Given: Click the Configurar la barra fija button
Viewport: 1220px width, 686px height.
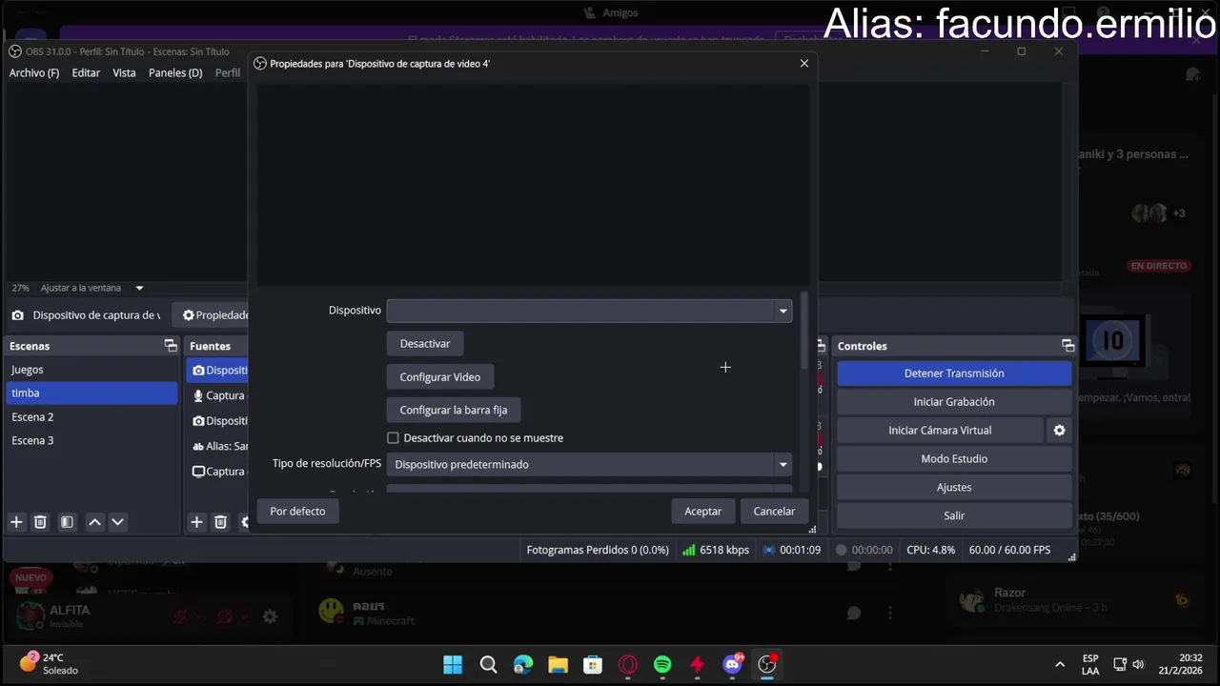Looking at the screenshot, I should click(x=454, y=411).
